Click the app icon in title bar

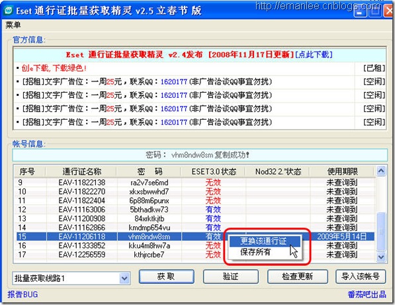click(9, 11)
